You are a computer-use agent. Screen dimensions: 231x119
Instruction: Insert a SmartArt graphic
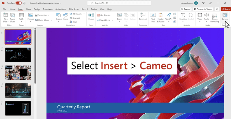pyautogui.click(x=75, y=18)
